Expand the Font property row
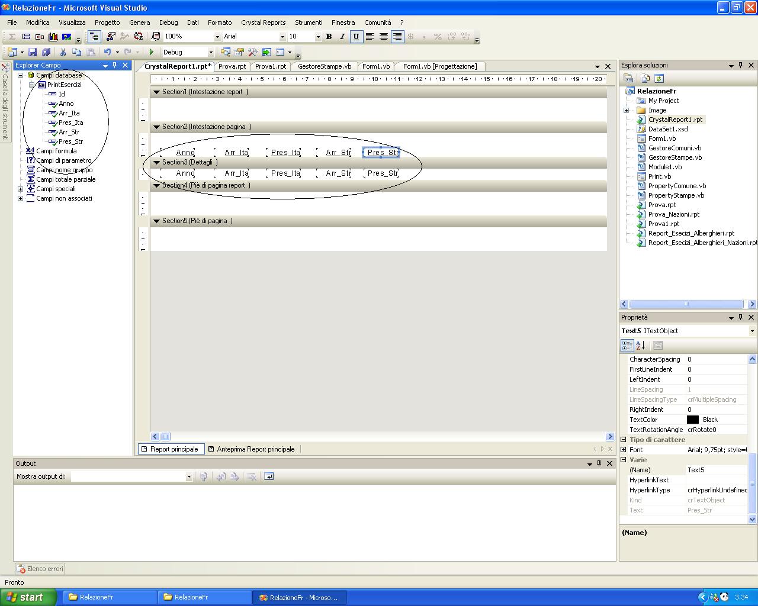The height and width of the screenshot is (606, 758). pos(624,450)
